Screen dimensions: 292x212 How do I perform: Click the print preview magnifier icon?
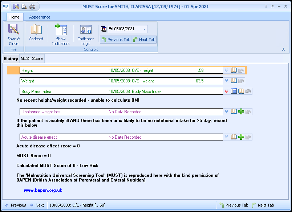24,6
